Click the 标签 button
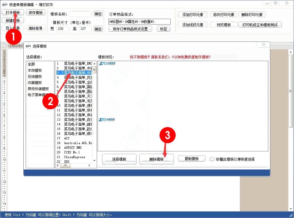Screen dimensions: 294x218 click(164, 29)
